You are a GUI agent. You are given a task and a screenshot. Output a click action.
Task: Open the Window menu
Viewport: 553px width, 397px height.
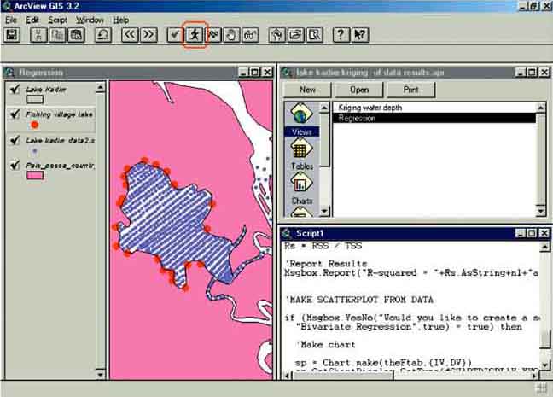90,20
